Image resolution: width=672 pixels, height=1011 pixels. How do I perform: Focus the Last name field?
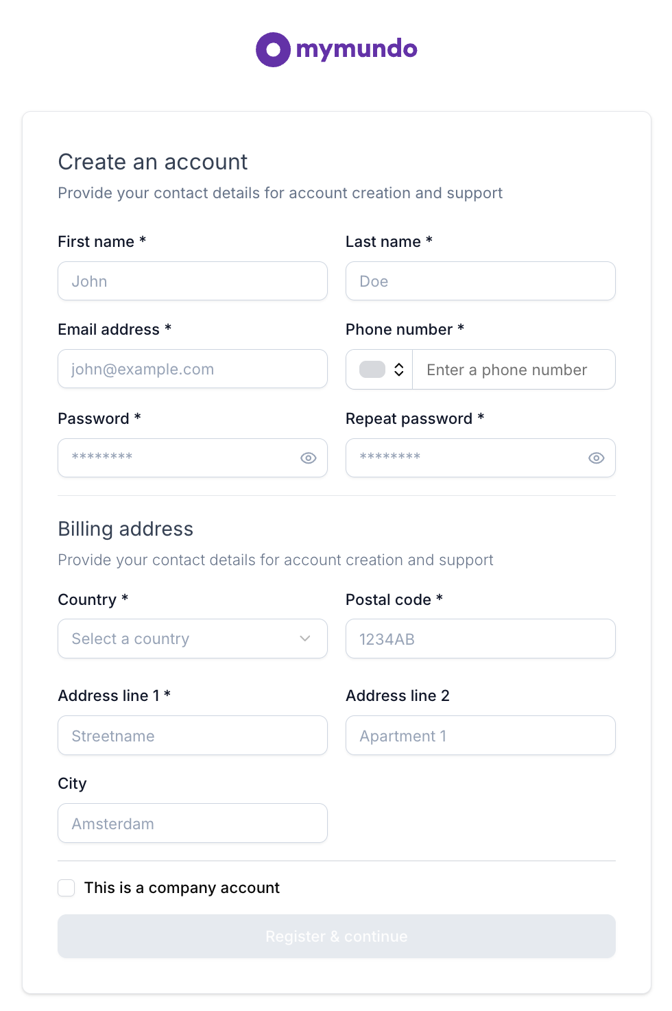(480, 281)
